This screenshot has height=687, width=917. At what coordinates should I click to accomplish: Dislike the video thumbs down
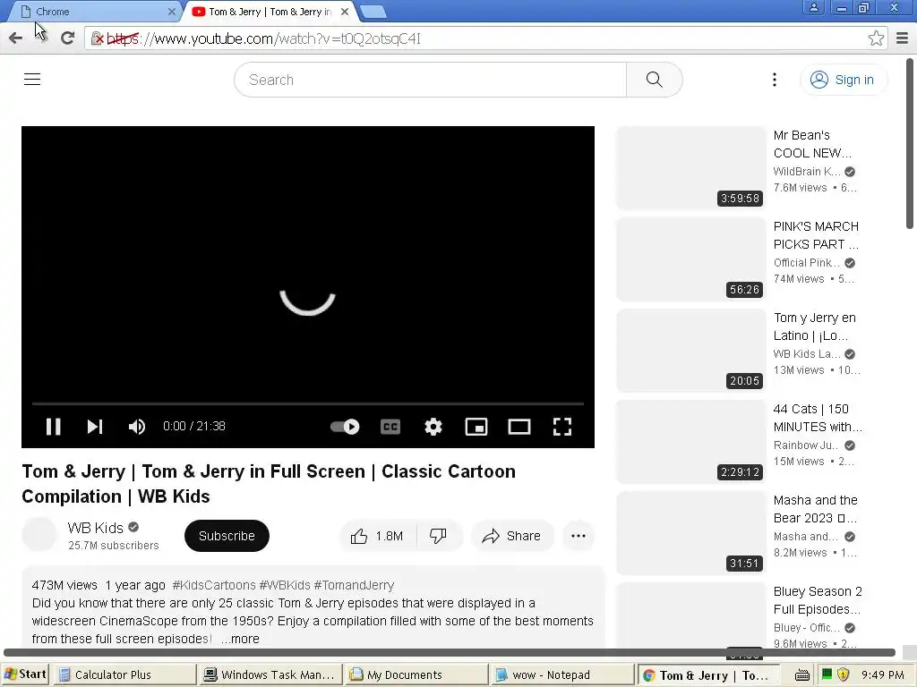(438, 536)
